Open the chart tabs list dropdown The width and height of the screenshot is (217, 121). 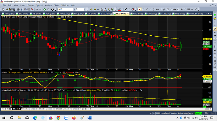point(211,14)
